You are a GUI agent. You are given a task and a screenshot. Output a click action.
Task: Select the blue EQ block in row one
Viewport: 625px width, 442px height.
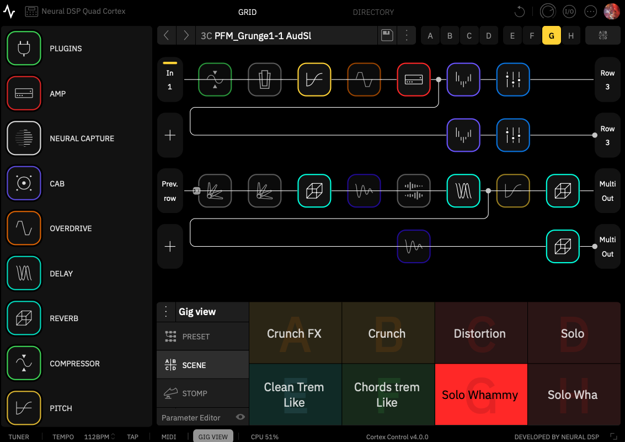(513, 79)
